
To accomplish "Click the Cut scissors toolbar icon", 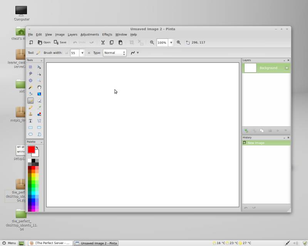I will pos(103,43).
